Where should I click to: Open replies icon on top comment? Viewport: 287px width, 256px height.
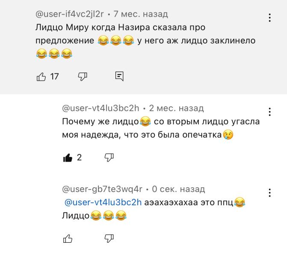tap(120, 76)
